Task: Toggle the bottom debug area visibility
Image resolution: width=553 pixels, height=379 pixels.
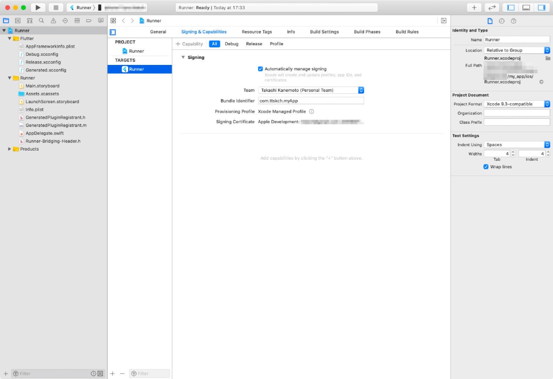Action: (x=526, y=7)
